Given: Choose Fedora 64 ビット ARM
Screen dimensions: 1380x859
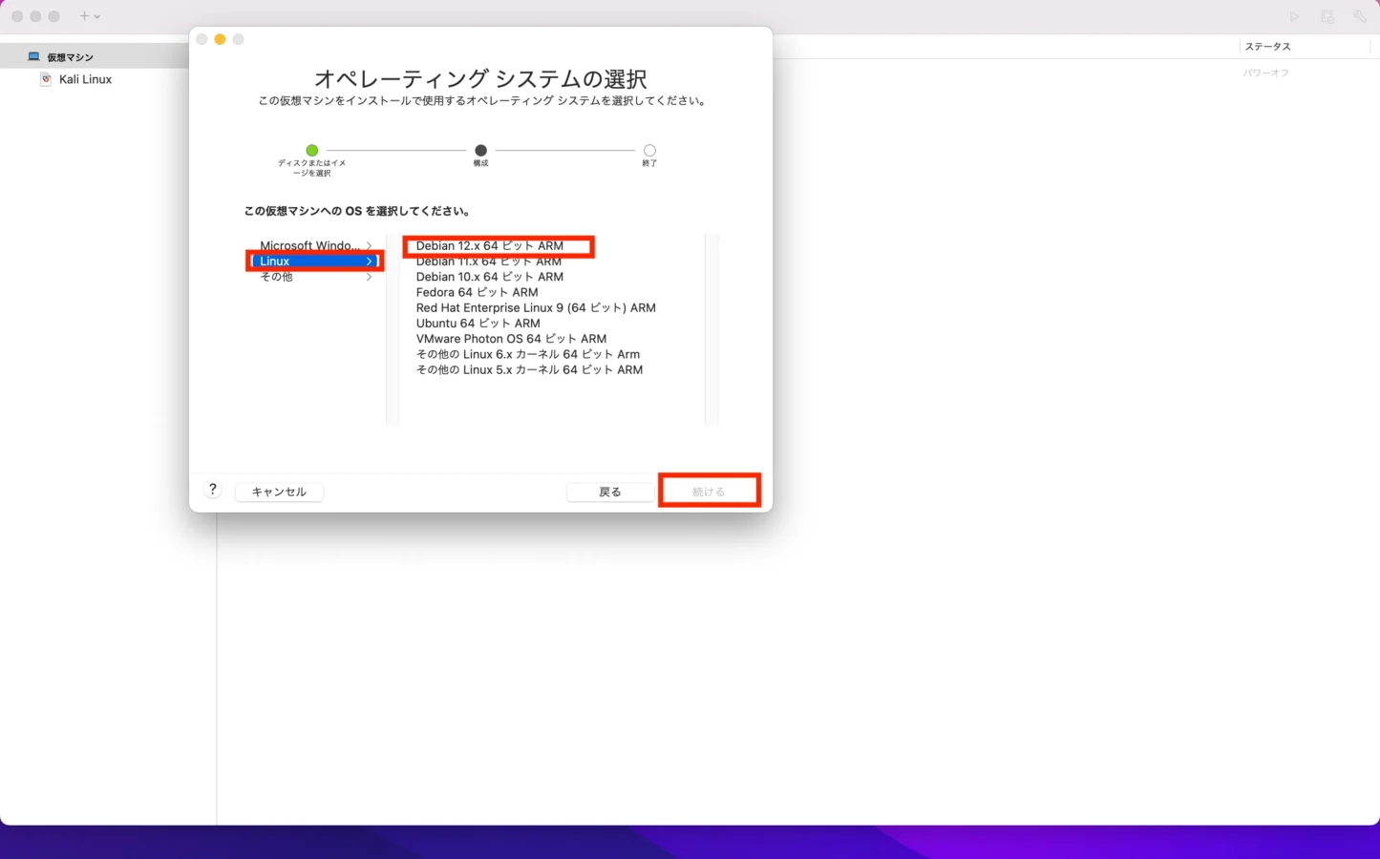Looking at the screenshot, I should point(477,292).
